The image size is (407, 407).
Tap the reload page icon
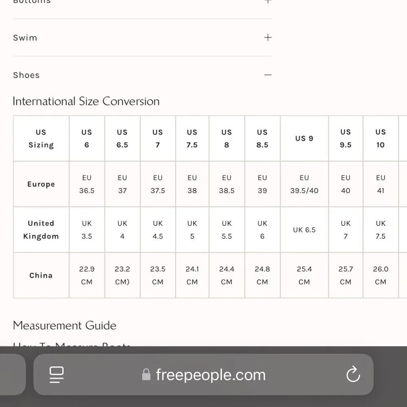(x=353, y=374)
